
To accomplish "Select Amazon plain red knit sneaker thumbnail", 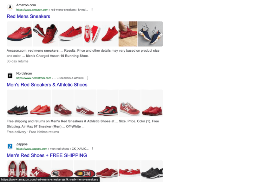I will pos(110,34).
